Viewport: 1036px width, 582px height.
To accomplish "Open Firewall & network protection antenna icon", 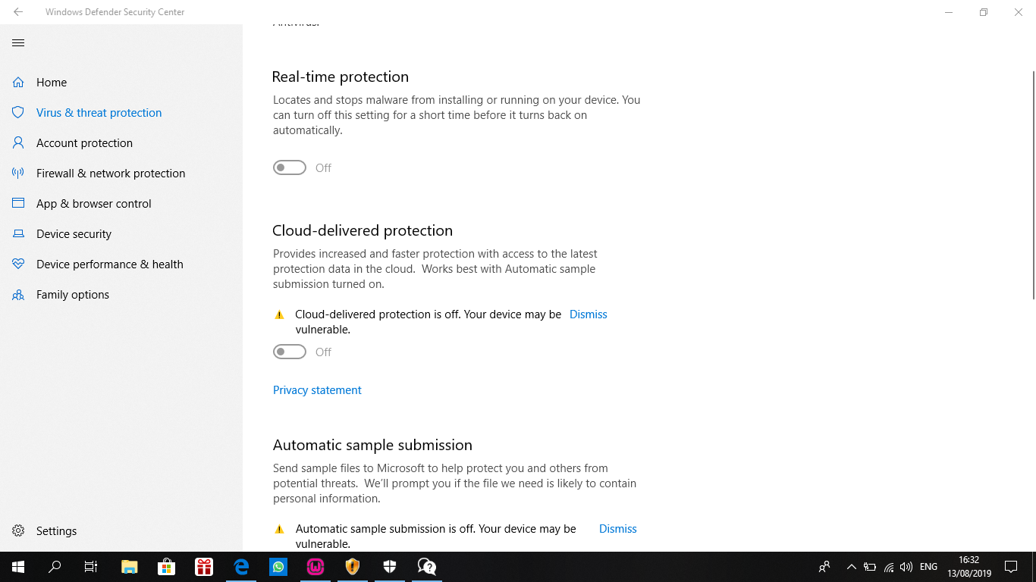I will tap(18, 173).
